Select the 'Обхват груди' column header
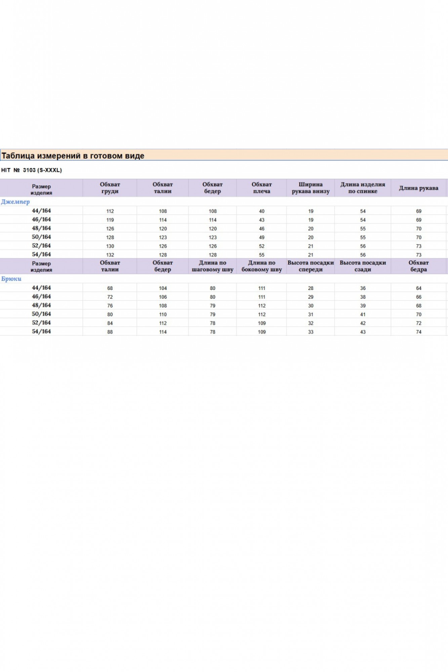Screen dimensions: 448x672 click(110, 188)
